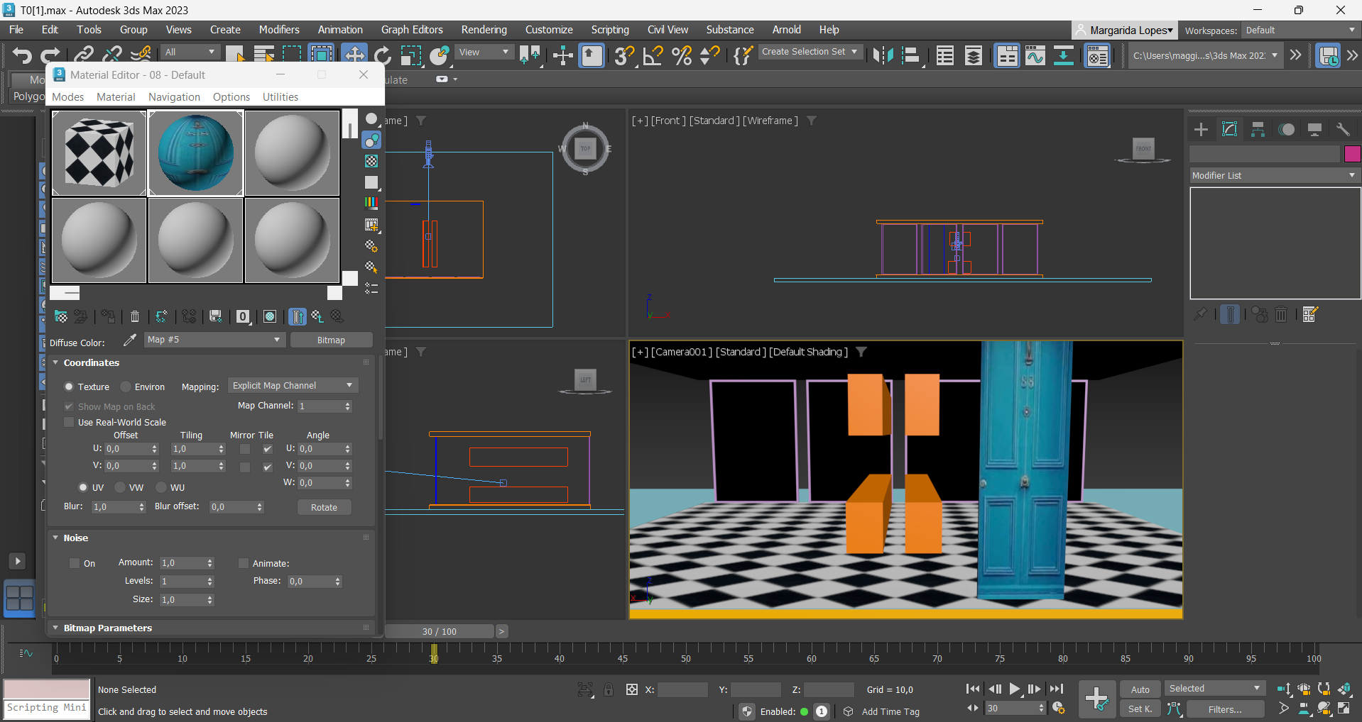Click the Pick Material from Object eyedropper

coord(129,340)
